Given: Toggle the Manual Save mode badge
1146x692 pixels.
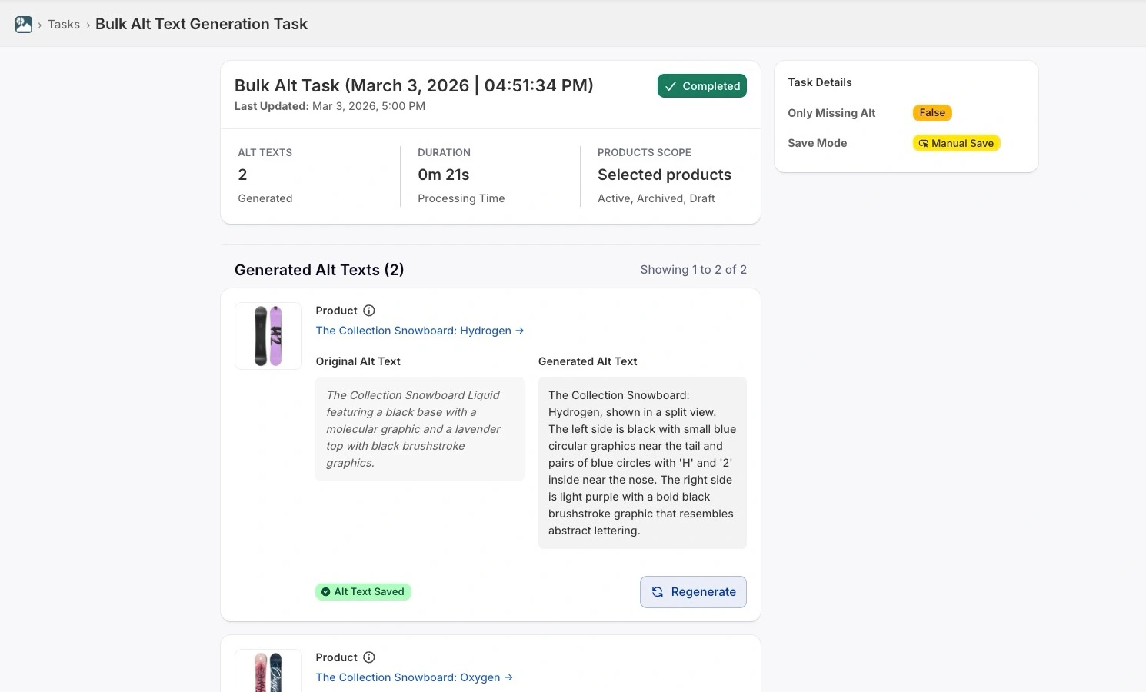Looking at the screenshot, I should [956, 143].
